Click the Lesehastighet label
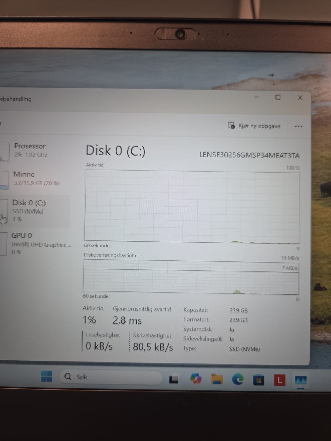Viewport: 331px width, 441px height. (103, 335)
